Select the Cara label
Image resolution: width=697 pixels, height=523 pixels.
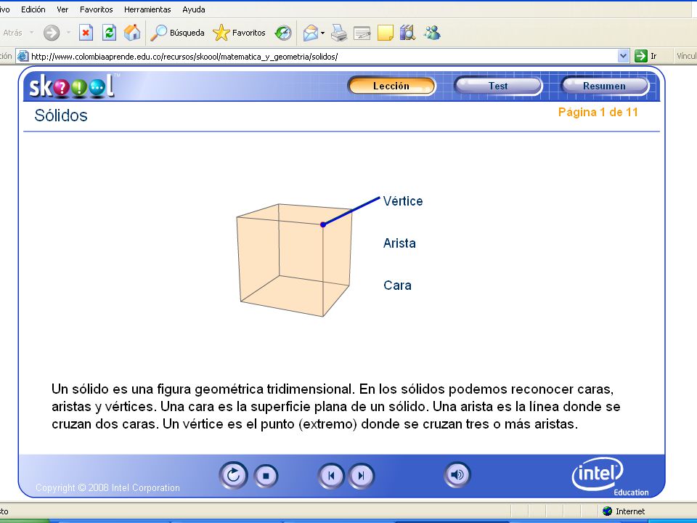397,285
